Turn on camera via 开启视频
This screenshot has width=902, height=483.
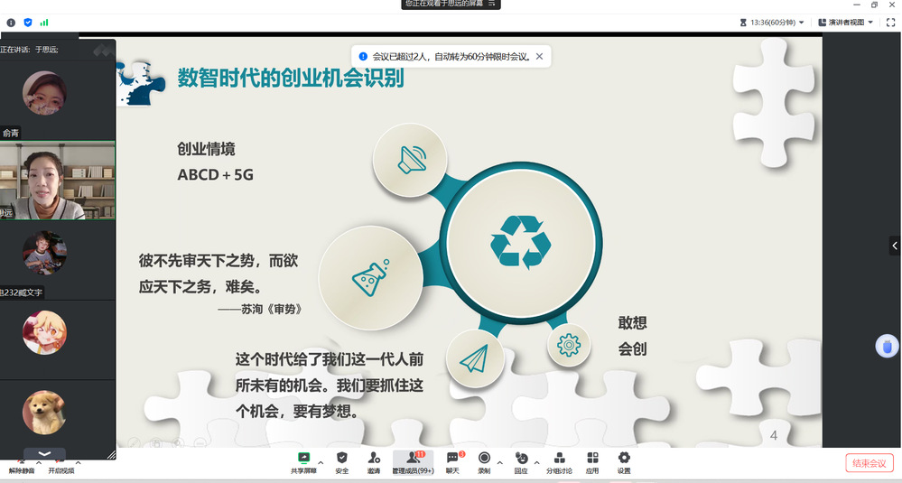pos(60,464)
